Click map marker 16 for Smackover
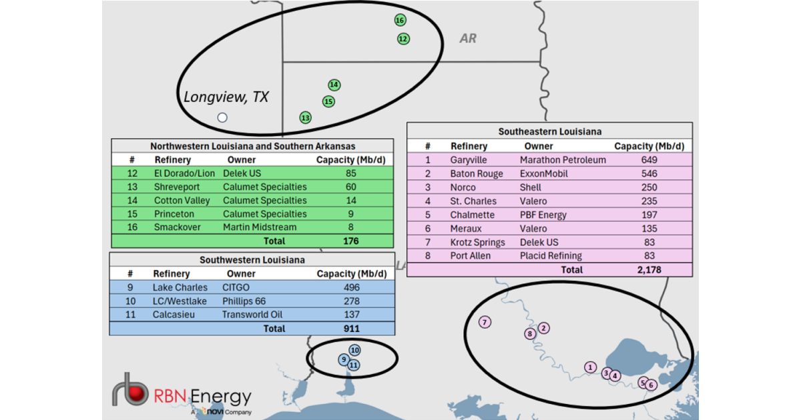The width and height of the screenshot is (801, 420). (400, 20)
